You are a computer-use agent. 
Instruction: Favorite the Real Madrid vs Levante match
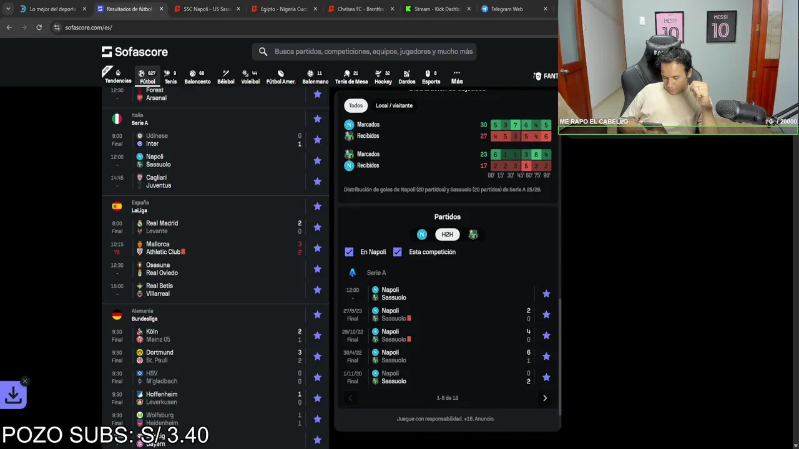317,227
